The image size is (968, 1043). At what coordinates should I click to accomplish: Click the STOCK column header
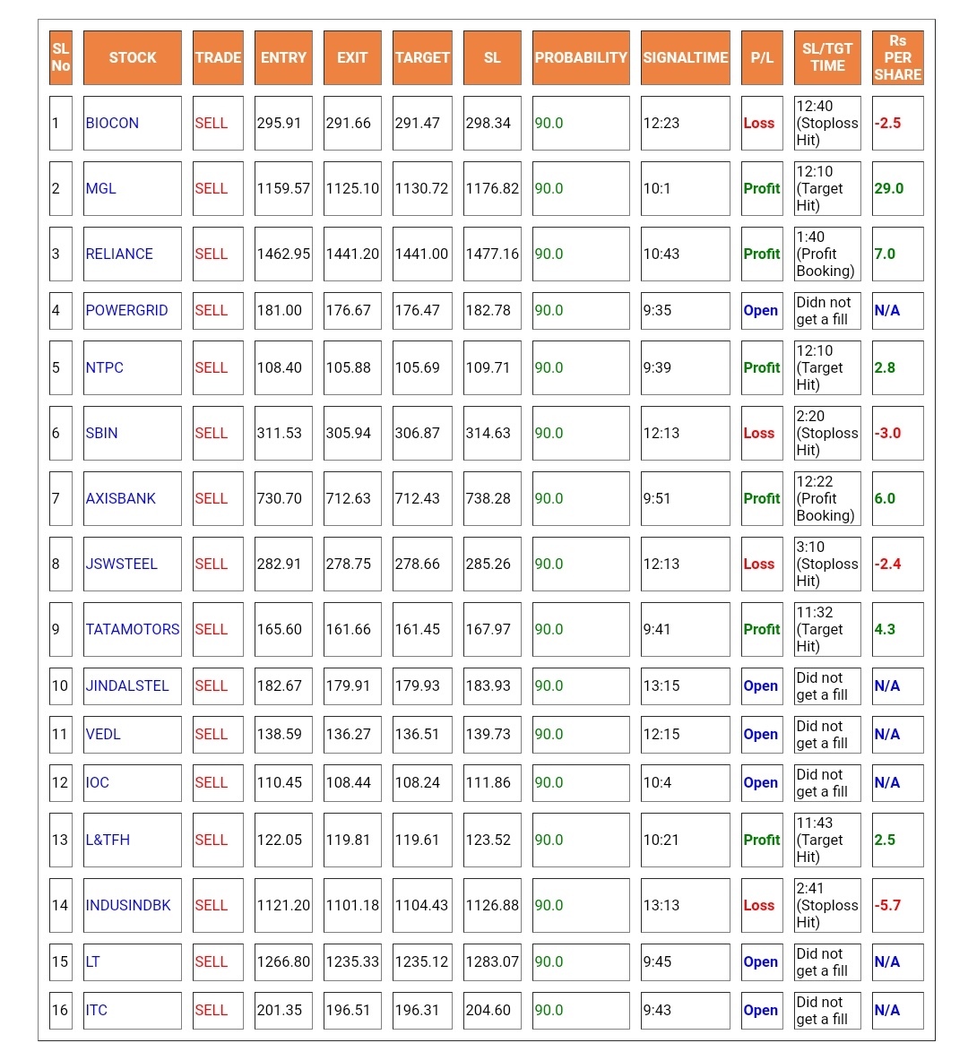point(133,58)
